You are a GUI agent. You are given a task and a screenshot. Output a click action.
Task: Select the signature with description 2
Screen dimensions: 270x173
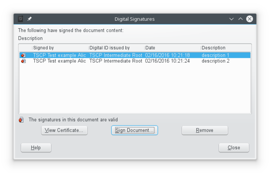pyautogui.click(x=215, y=61)
